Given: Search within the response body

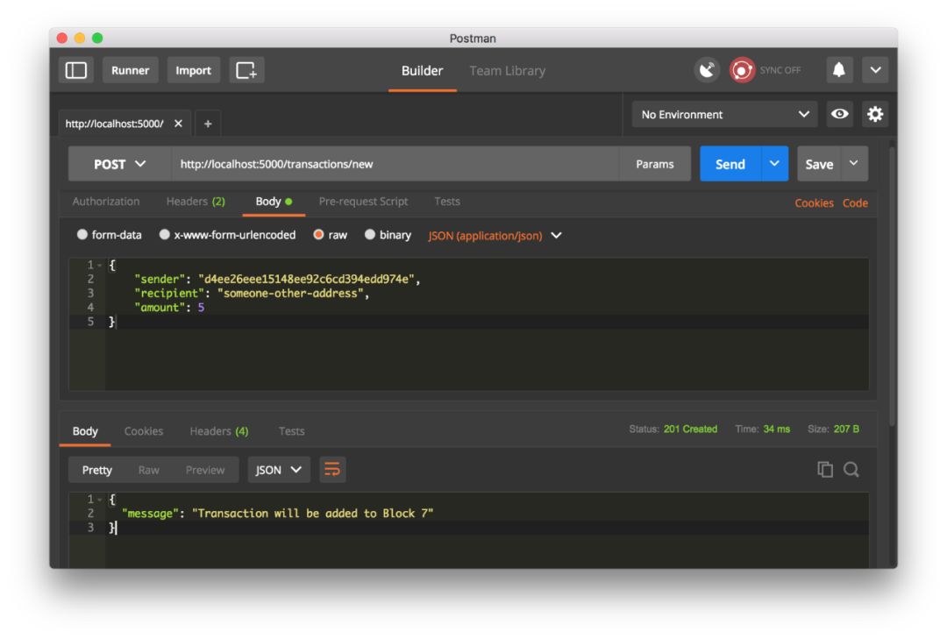Looking at the screenshot, I should 851,469.
